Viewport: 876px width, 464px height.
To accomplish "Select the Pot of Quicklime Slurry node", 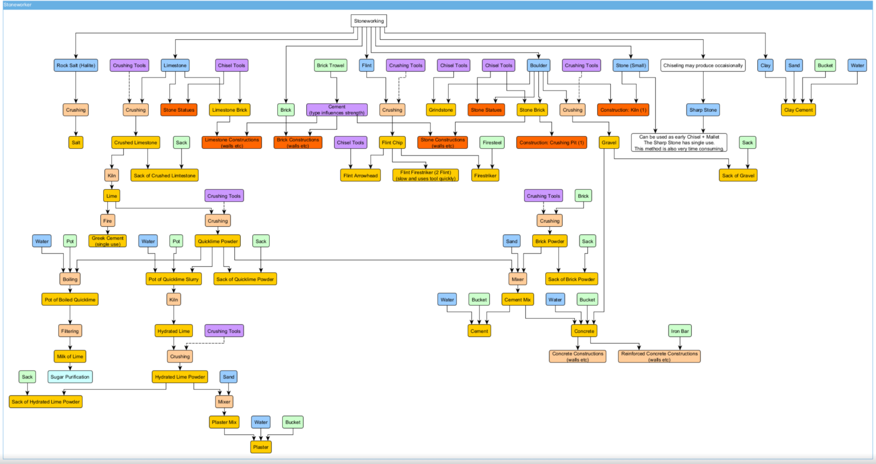I will 173,279.
